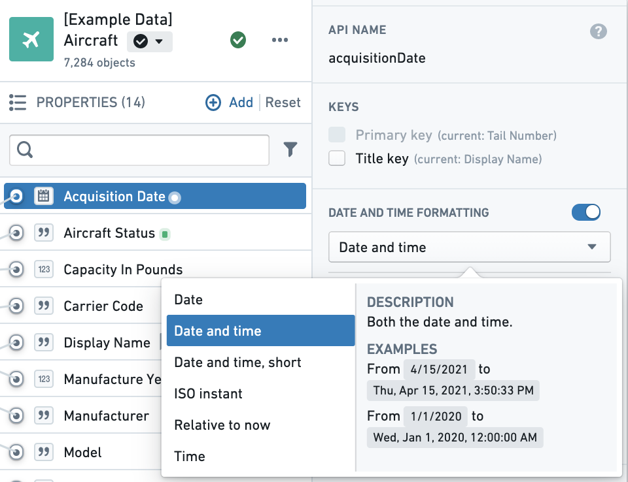Click the green checkmark status icon
Image resolution: width=628 pixels, height=482 pixels.
[238, 40]
